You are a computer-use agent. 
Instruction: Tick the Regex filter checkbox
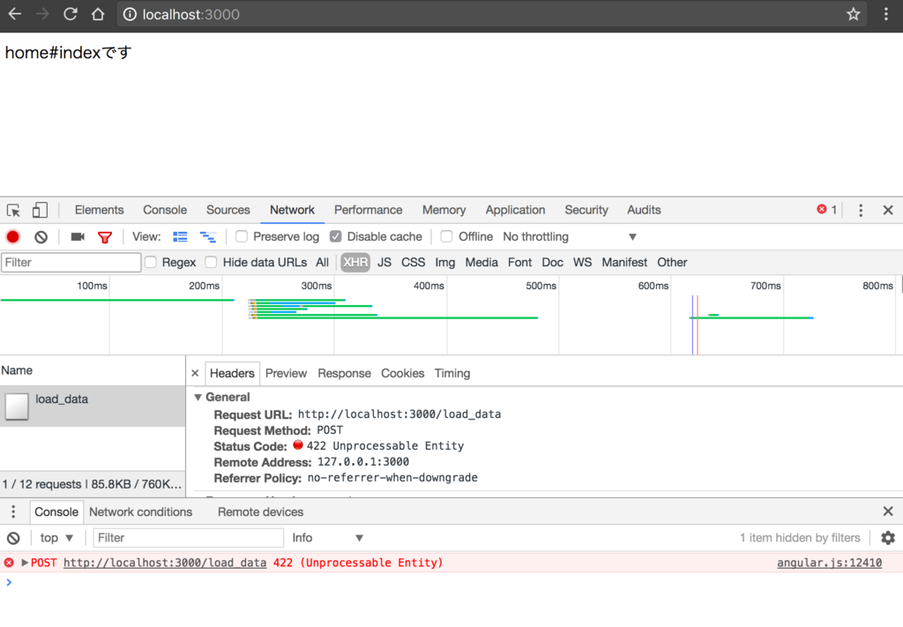tap(151, 263)
